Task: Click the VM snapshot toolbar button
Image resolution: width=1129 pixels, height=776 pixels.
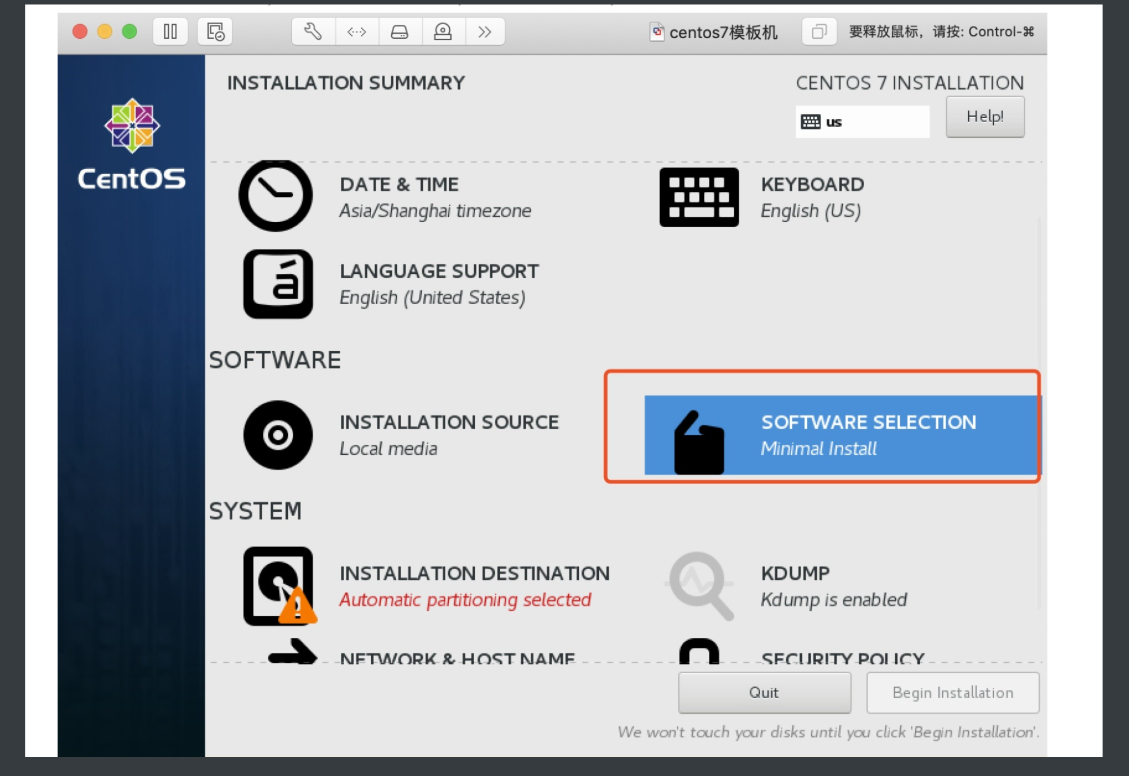Action: click(215, 31)
